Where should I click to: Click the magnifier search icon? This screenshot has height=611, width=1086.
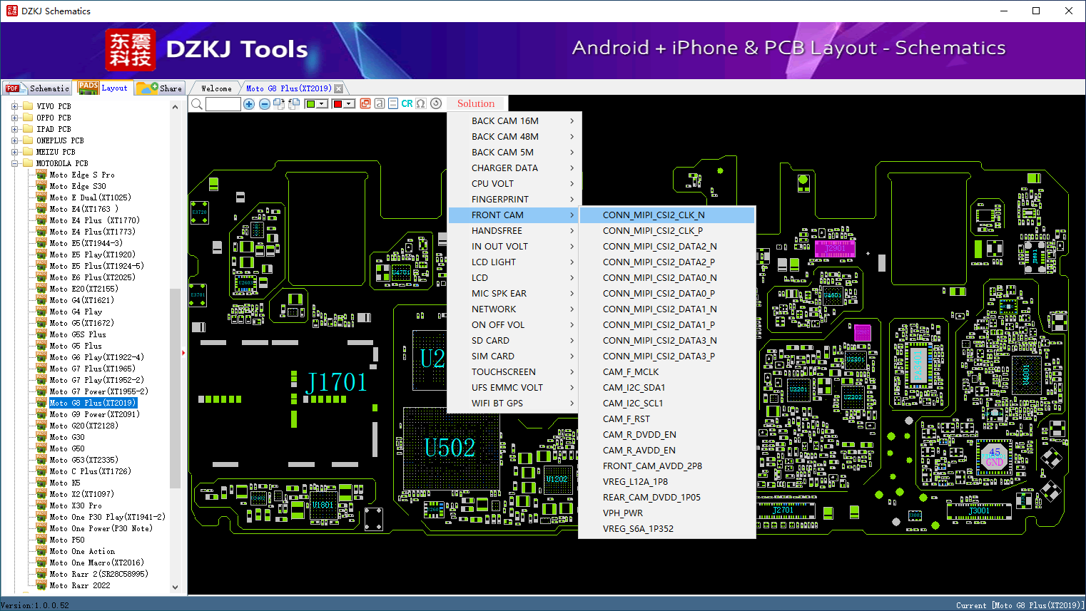pyautogui.click(x=197, y=104)
